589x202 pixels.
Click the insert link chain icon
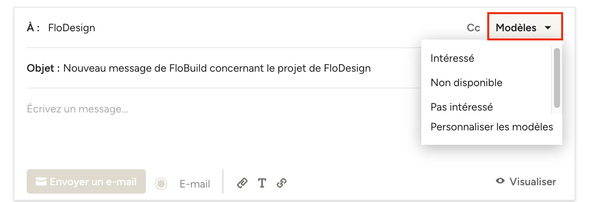tap(282, 183)
